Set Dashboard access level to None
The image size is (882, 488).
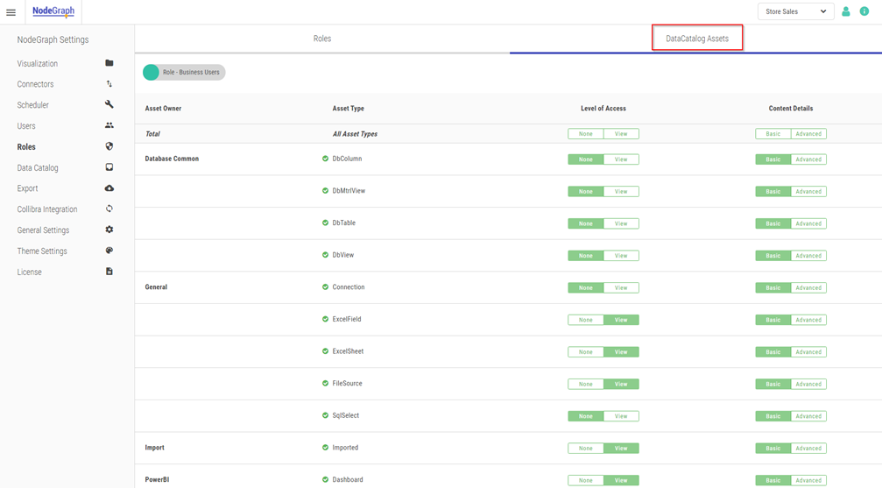[x=586, y=480]
